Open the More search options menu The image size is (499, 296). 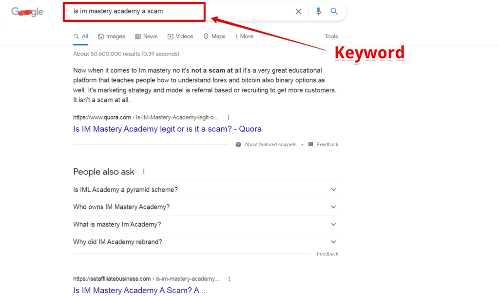click(x=245, y=36)
